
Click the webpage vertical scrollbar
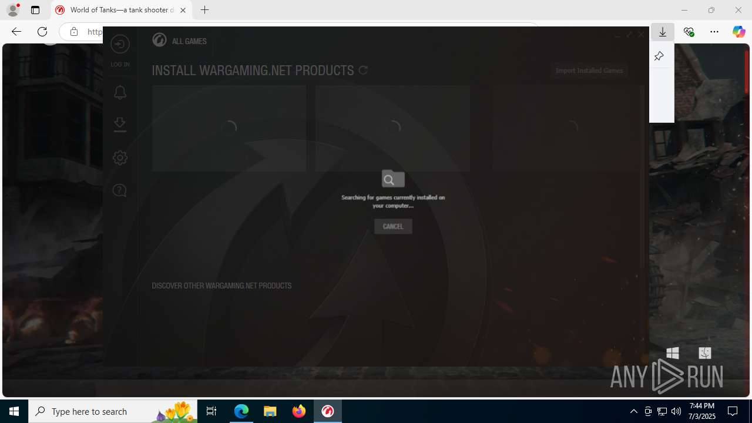tap(747, 72)
